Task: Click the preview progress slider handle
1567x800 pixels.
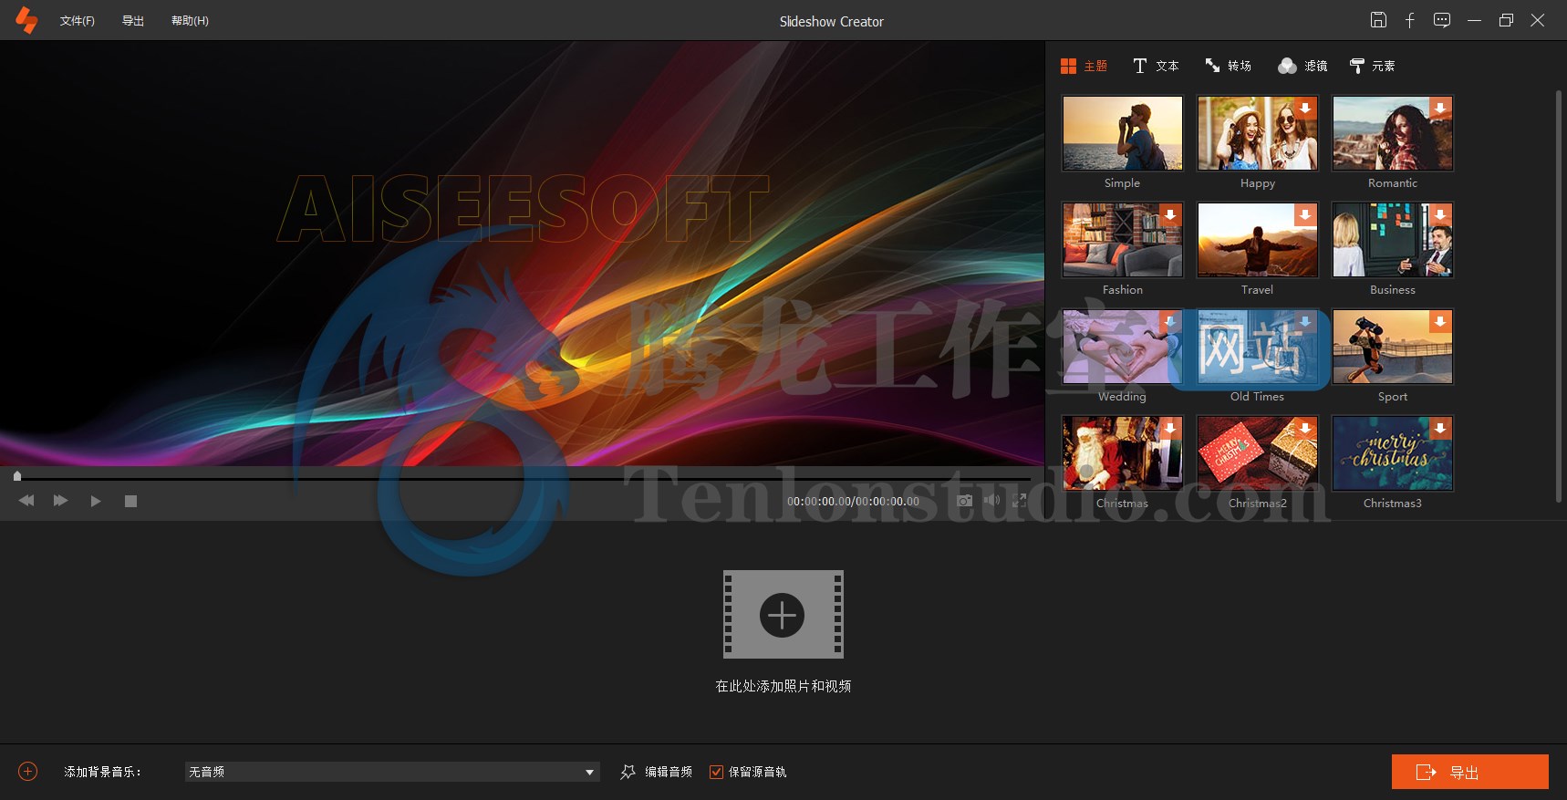Action: pyautogui.click(x=16, y=475)
